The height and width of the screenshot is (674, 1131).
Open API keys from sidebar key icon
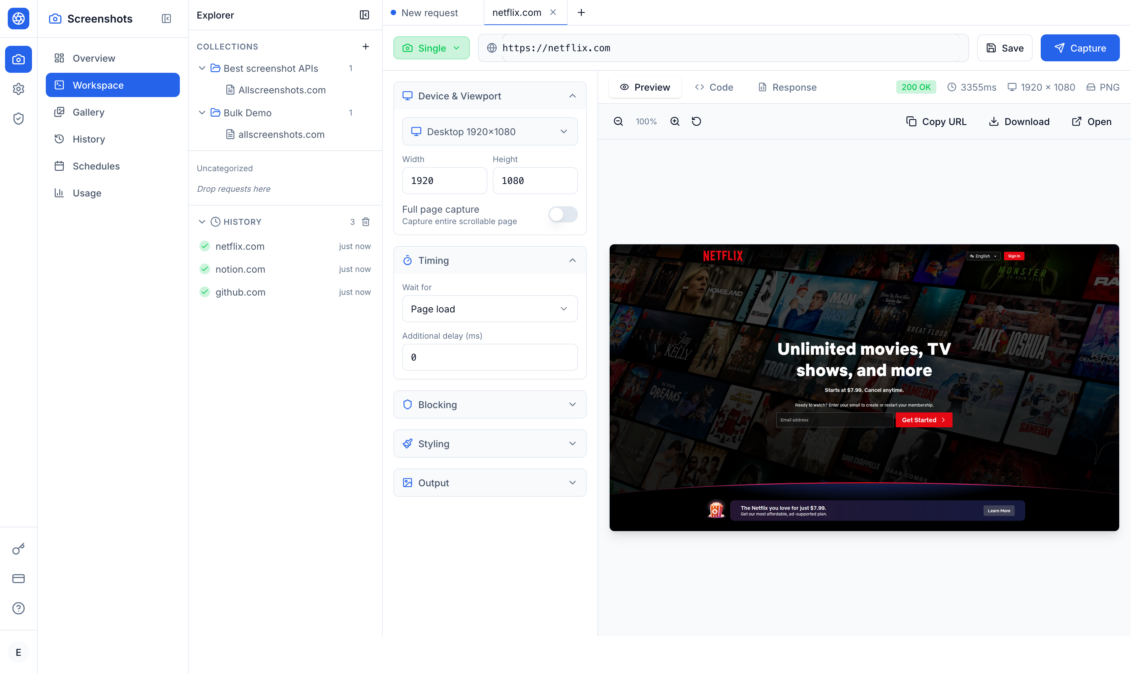(x=18, y=549)
